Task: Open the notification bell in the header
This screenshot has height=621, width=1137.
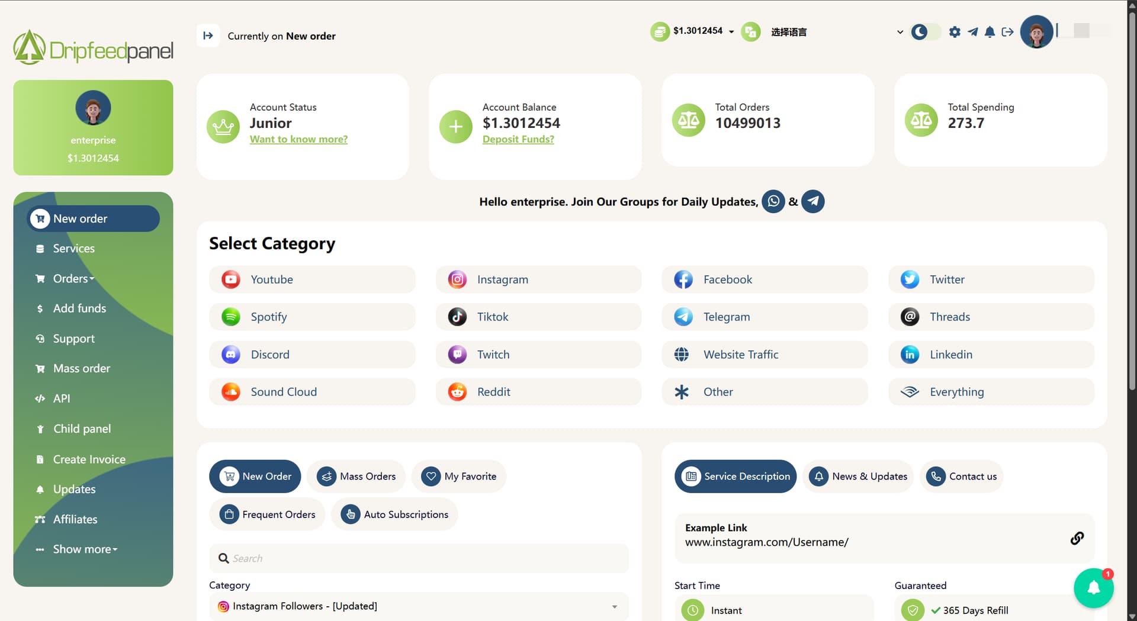Action: [x=990, y=32]
